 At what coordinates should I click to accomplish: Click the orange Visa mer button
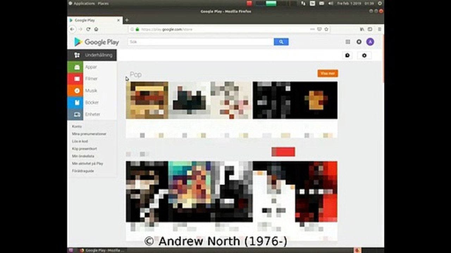(x=328, y=73)
